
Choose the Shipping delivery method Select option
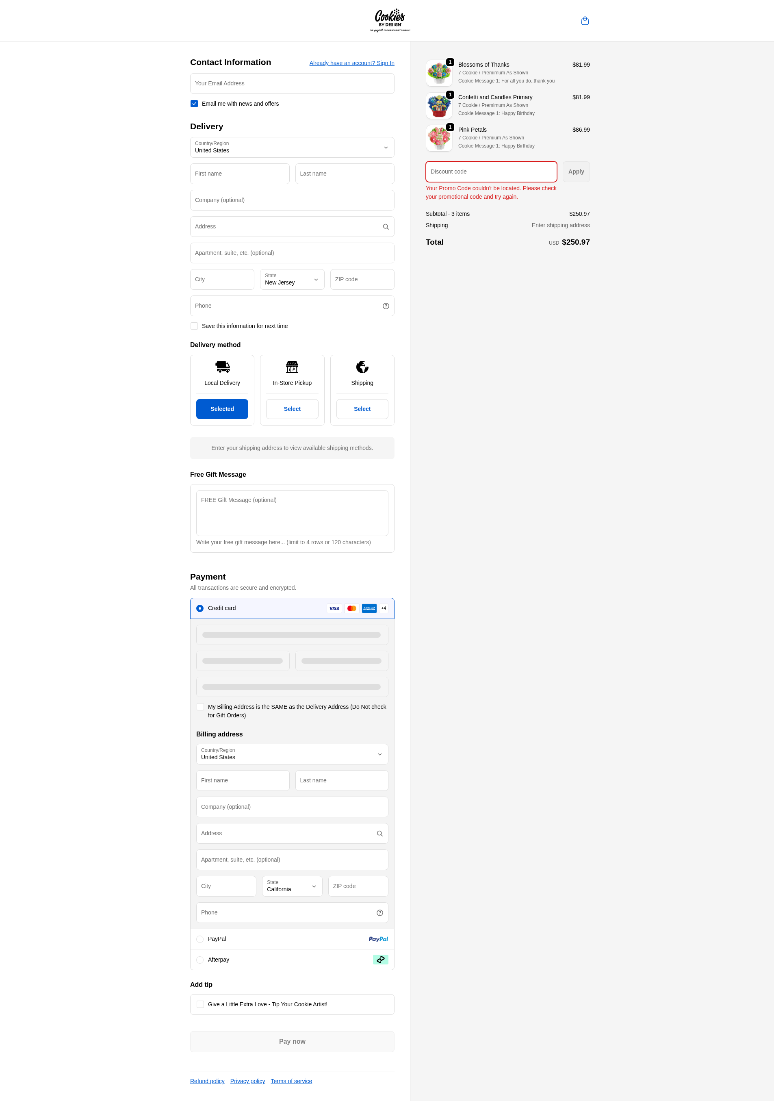(362, 409)
